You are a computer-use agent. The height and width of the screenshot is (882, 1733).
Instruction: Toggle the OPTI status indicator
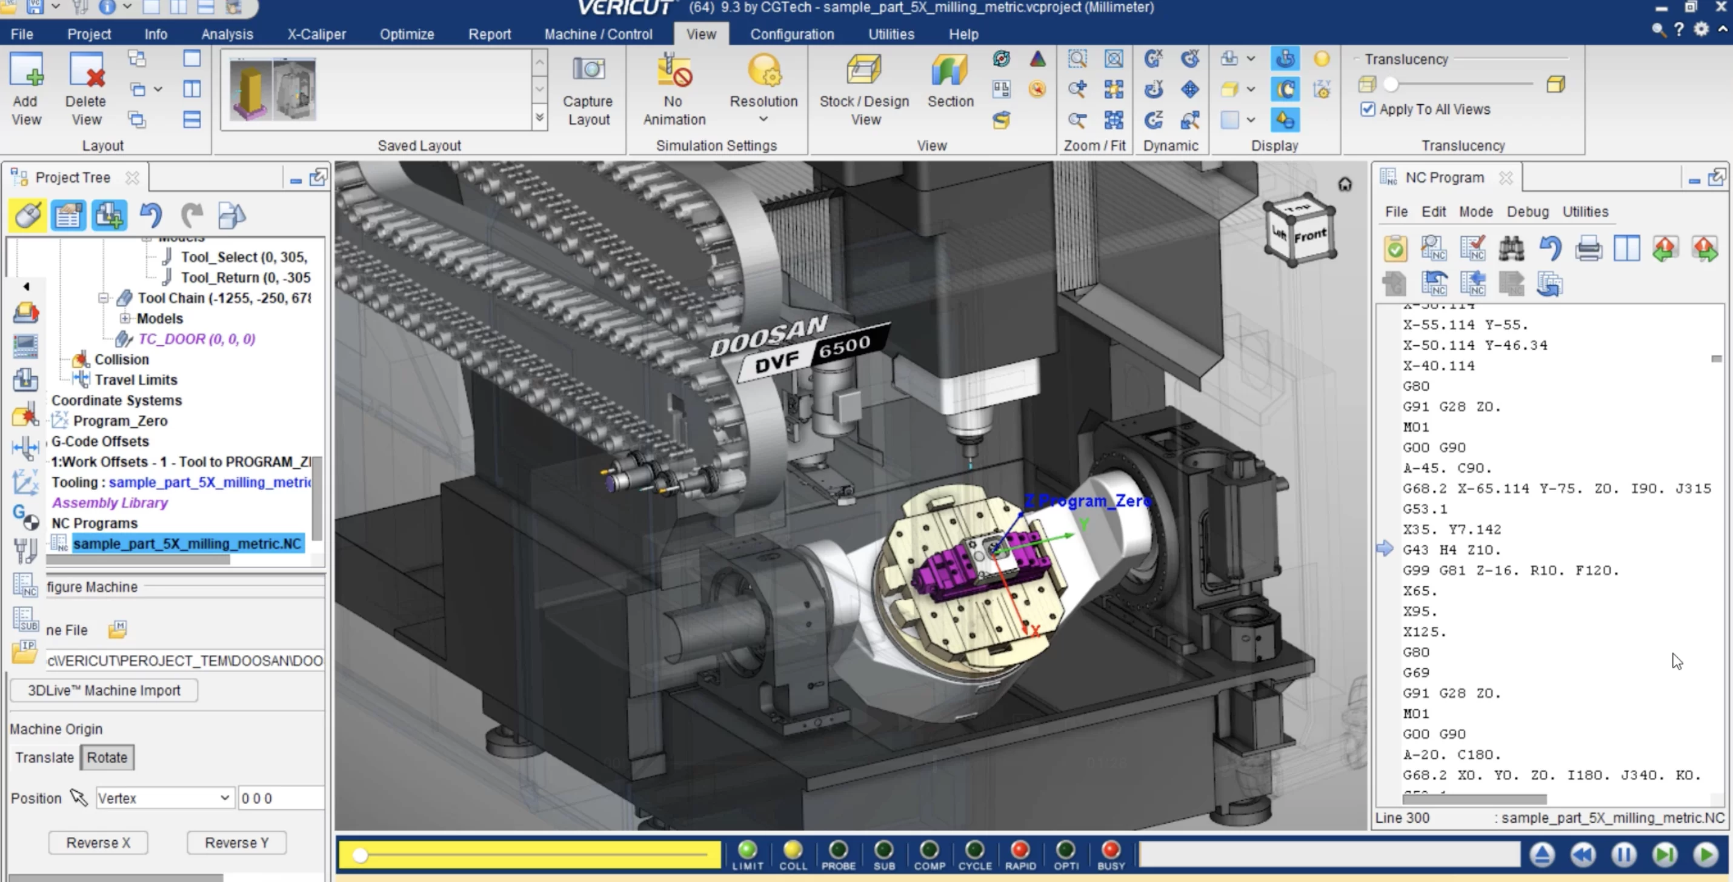point(1066,855)
